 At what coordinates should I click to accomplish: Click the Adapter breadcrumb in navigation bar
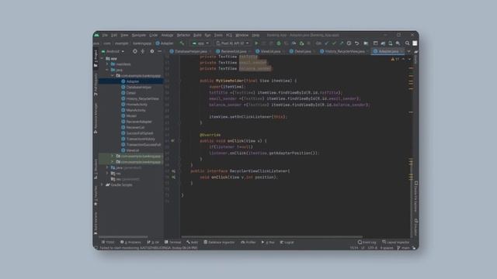(x=165, y=43)
